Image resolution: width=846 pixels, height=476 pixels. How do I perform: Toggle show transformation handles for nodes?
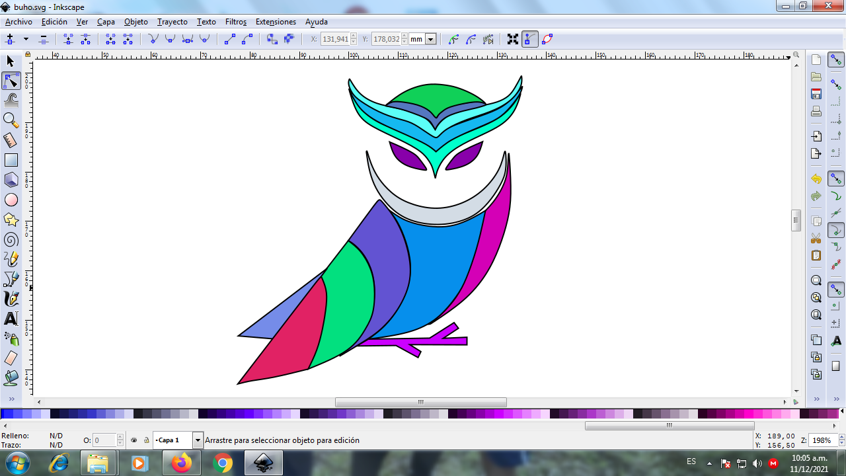pyautogui.click(x=513, y=39)
